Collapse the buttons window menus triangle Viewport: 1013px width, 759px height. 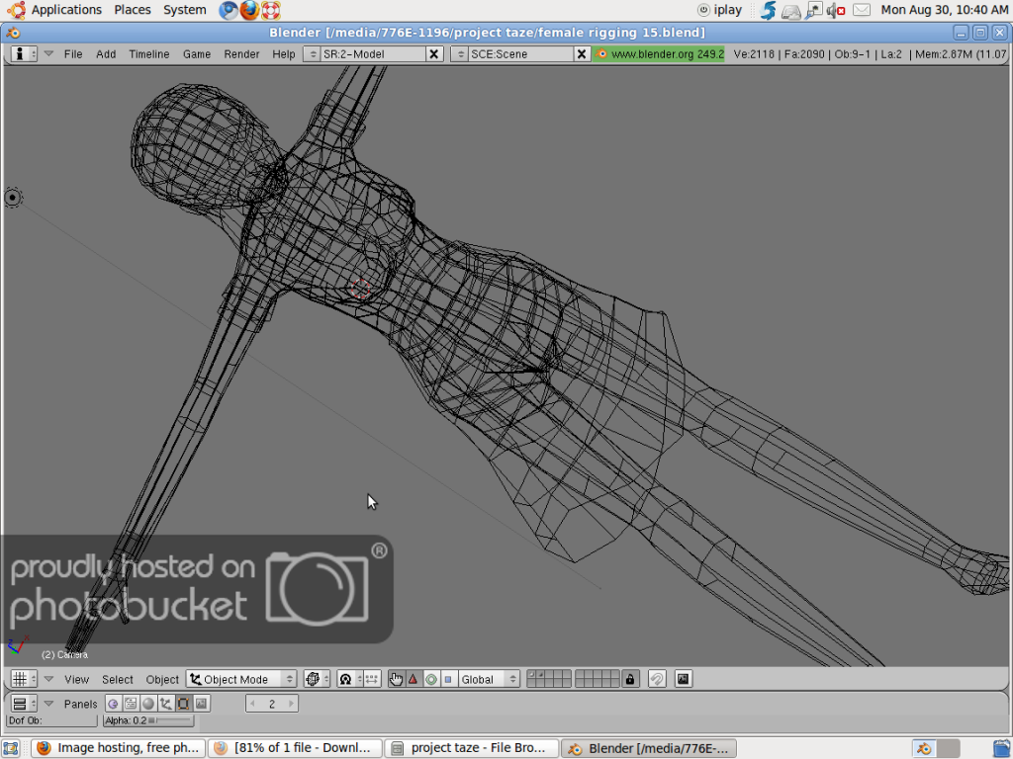48,704
